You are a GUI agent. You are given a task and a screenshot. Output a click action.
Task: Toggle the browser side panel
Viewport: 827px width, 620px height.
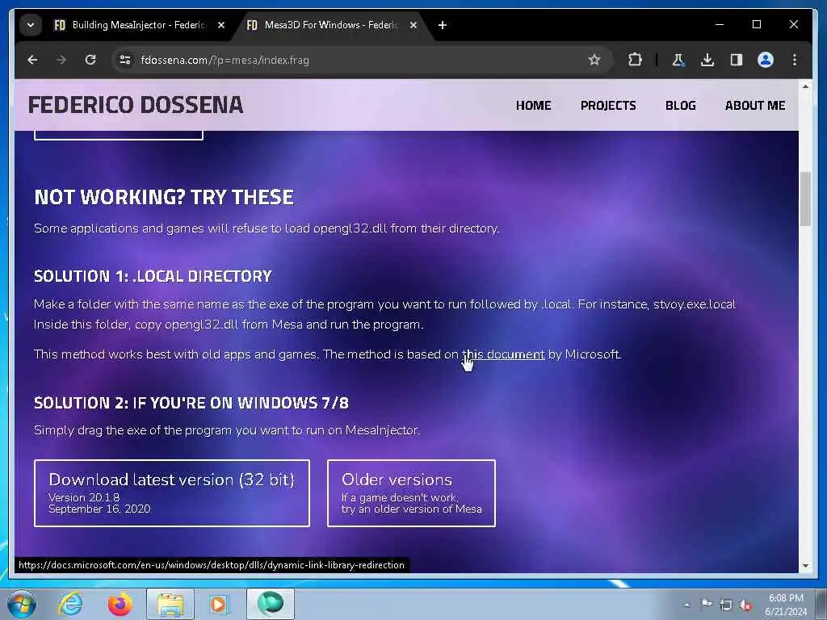737,60
